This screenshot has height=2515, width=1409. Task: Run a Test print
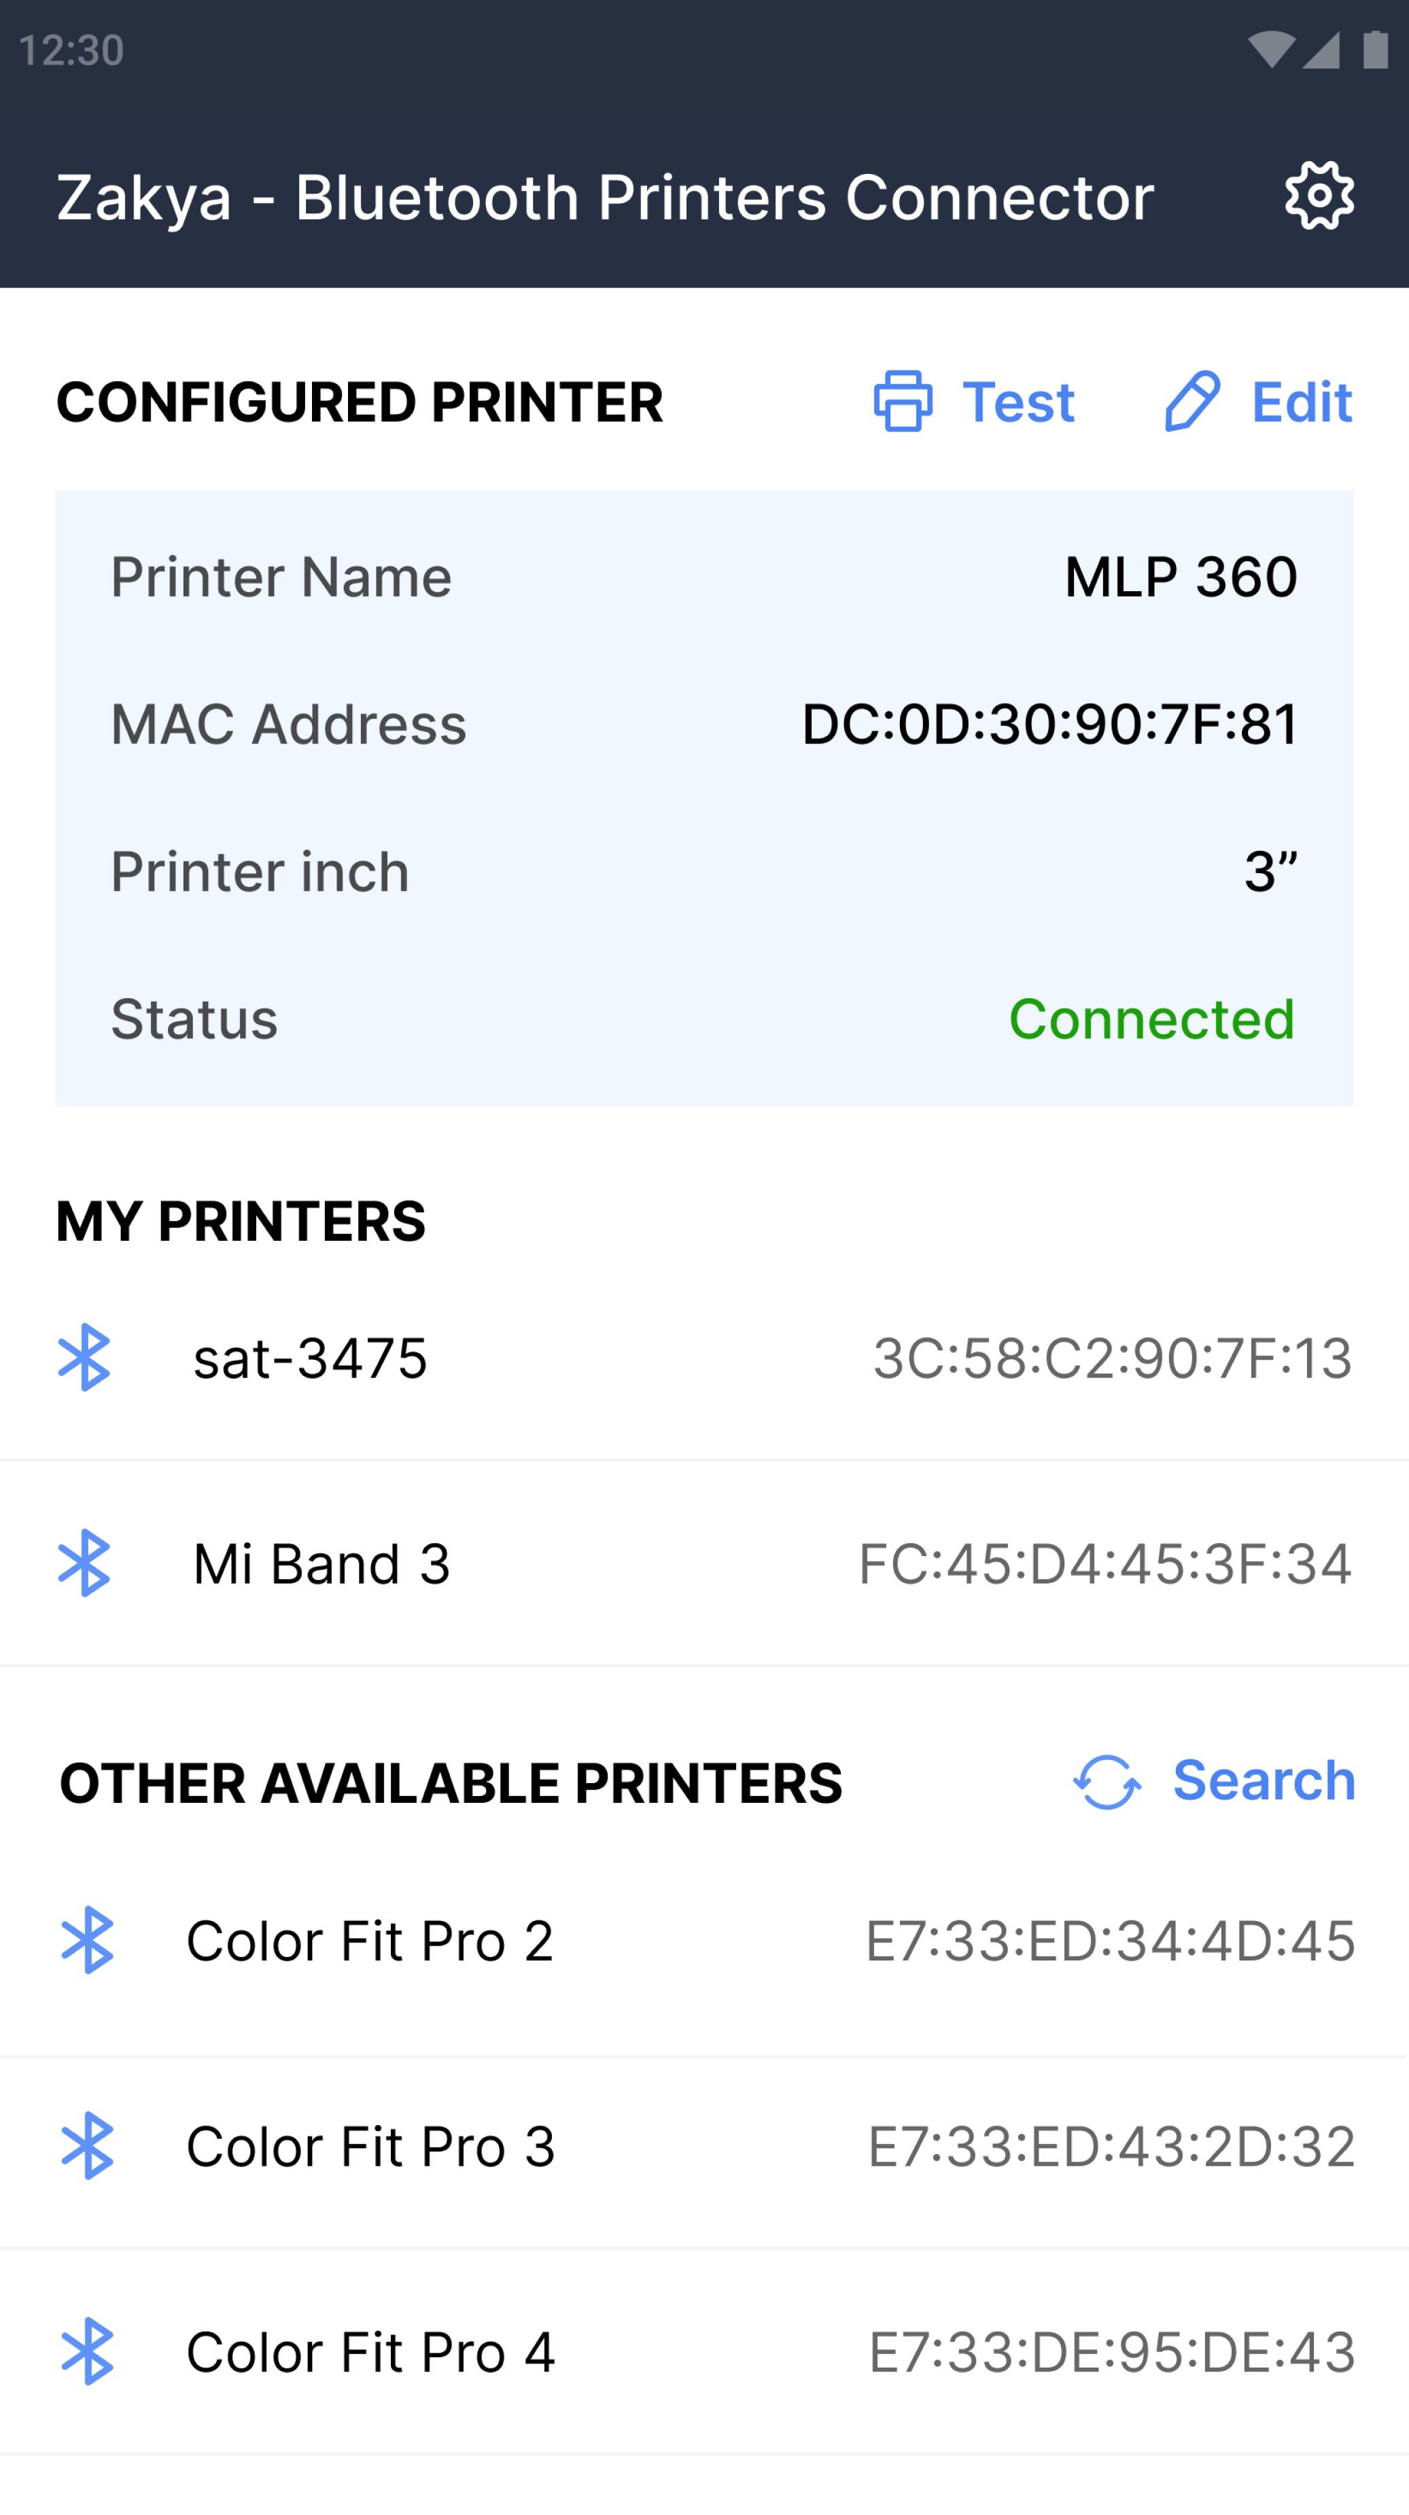[x=973, y=401]
